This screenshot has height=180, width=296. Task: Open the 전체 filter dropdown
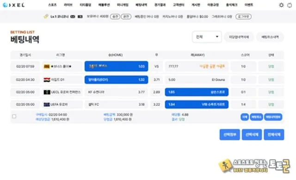207,37
